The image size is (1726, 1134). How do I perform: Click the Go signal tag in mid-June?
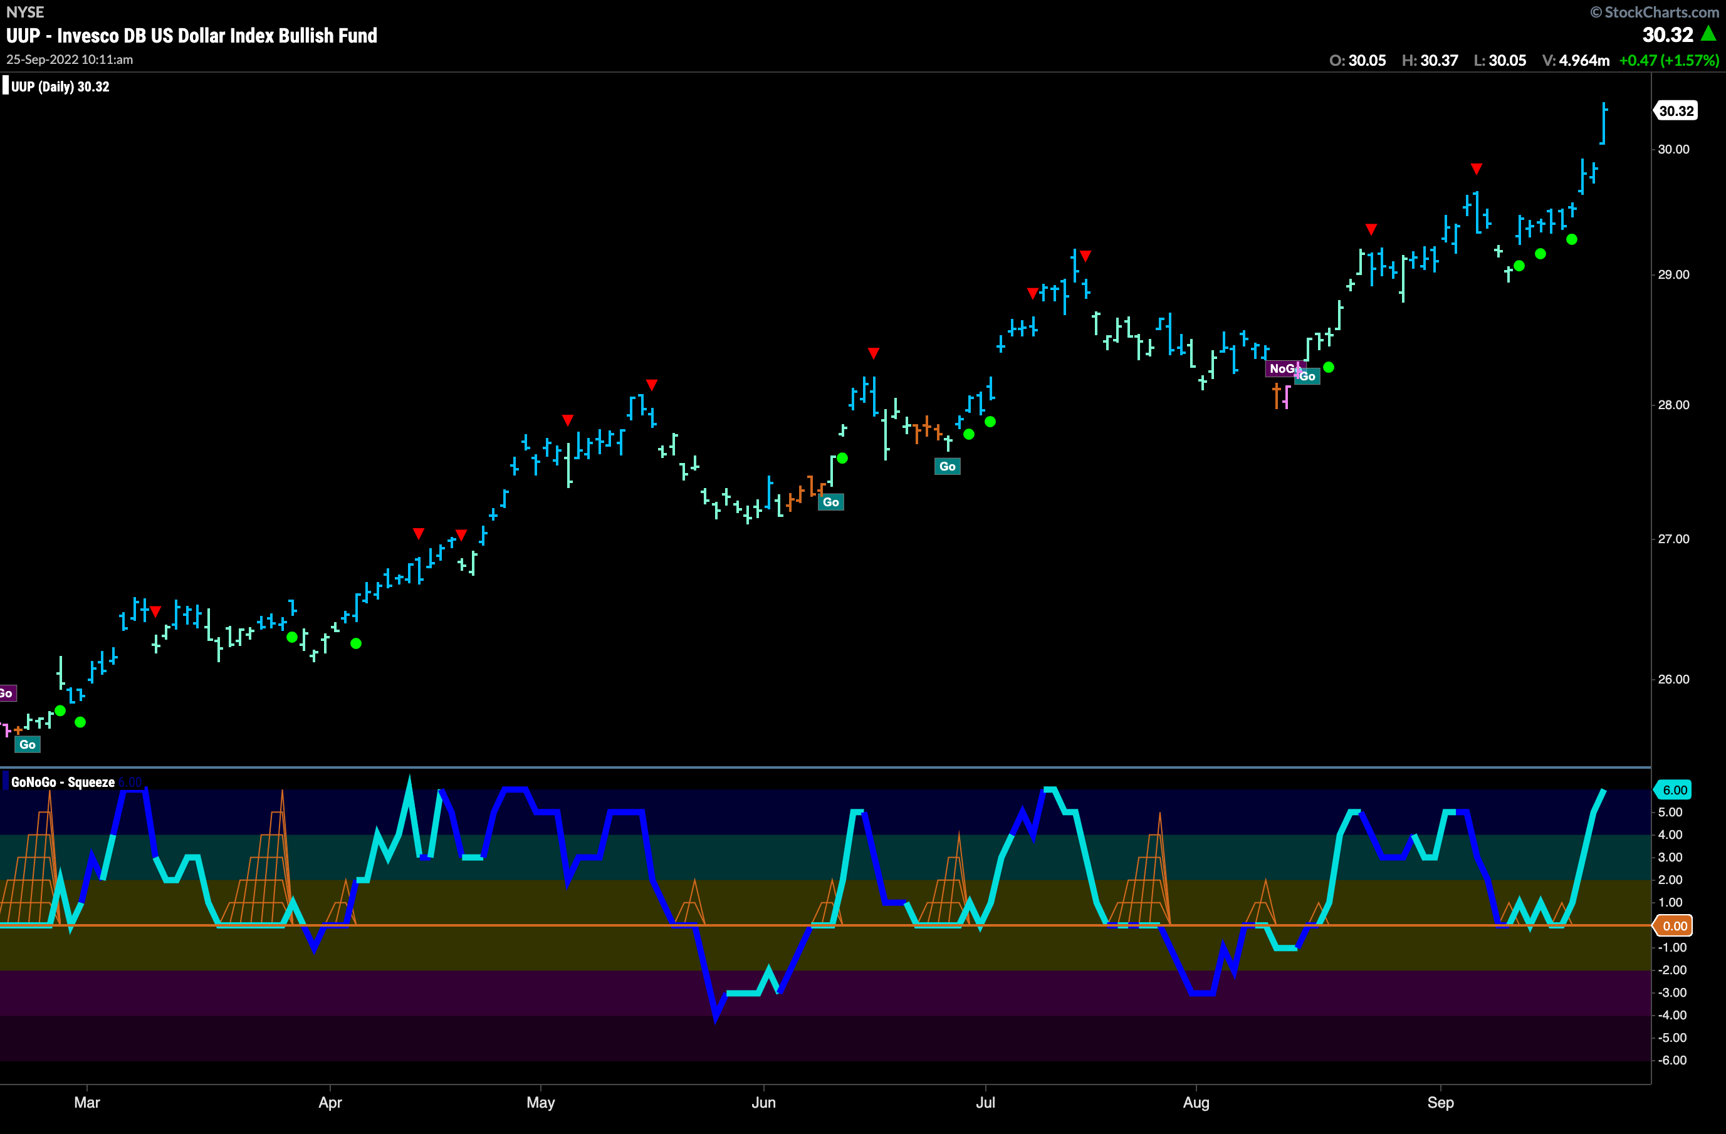[x=831, y=502]
